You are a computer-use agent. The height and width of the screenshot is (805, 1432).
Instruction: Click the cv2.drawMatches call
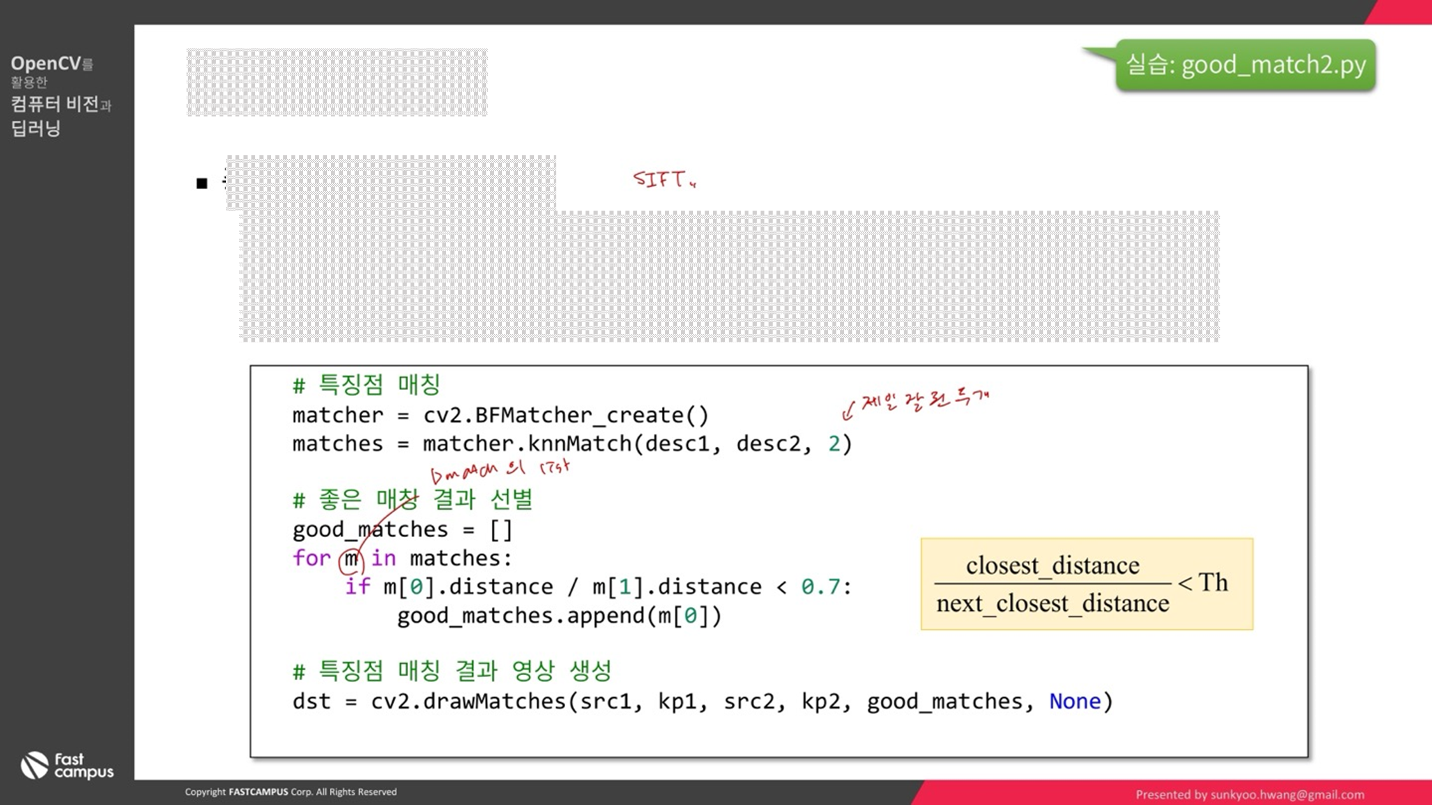pyautogui.click(x=468, y=701)
